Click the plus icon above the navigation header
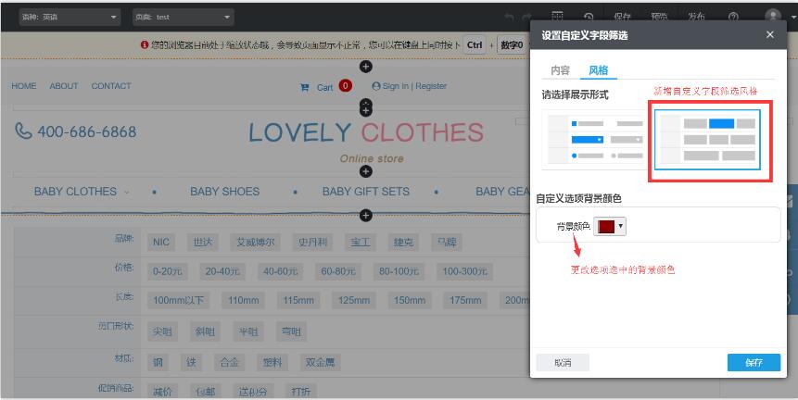798x400 pixels. 365,66
